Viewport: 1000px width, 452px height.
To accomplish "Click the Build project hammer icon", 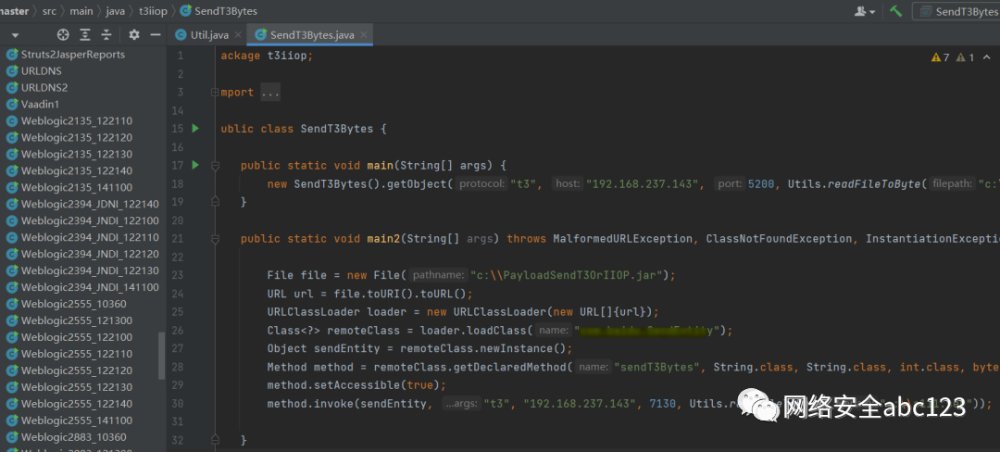I will (896, 11).
